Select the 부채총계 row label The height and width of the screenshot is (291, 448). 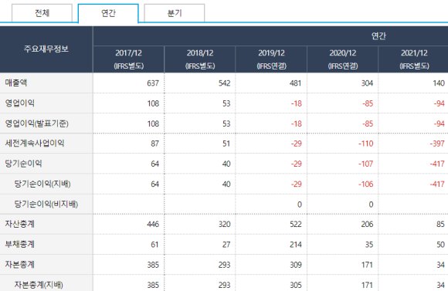click(x=20, y=244)
